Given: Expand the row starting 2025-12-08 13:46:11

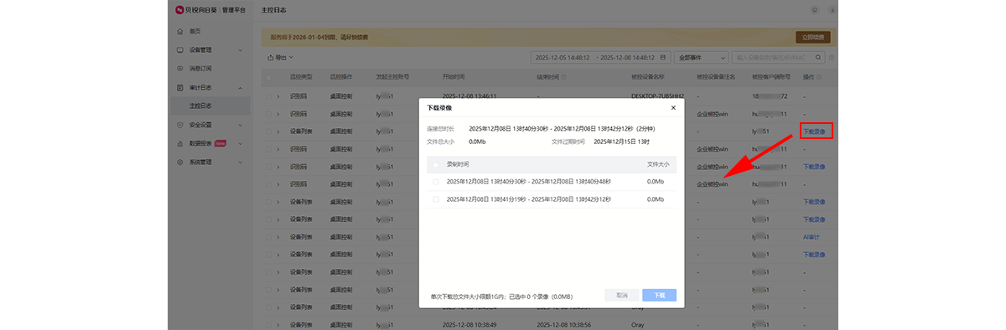Looking at the screenshot, I should 278,96.
